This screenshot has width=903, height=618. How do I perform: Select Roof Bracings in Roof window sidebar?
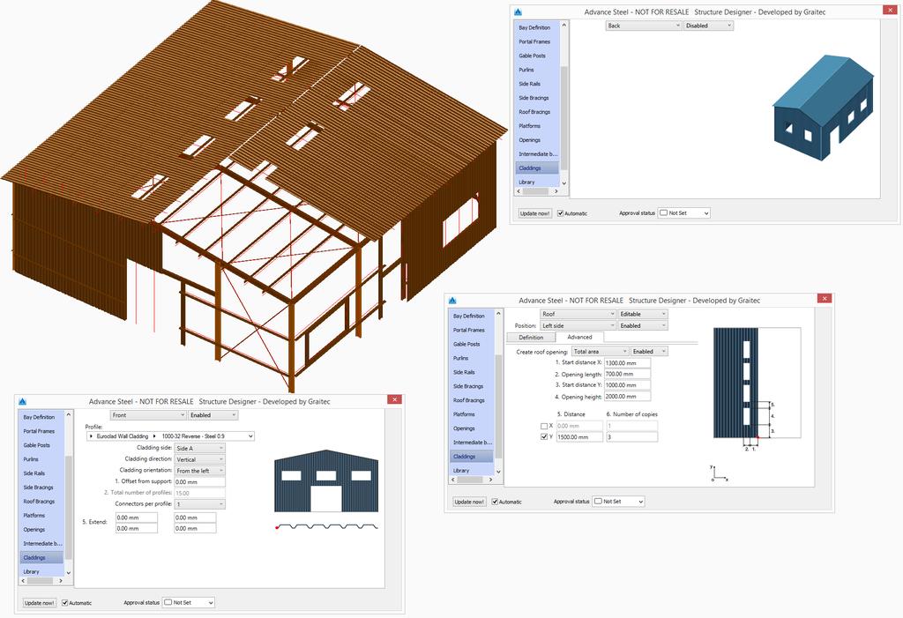click(471, 400)
